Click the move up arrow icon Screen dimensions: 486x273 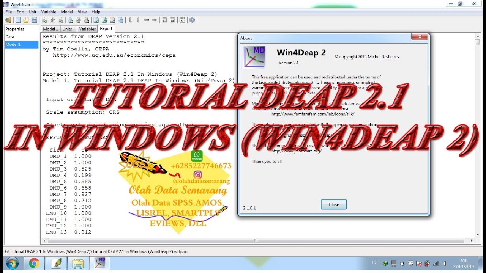(x=138, y=20)
